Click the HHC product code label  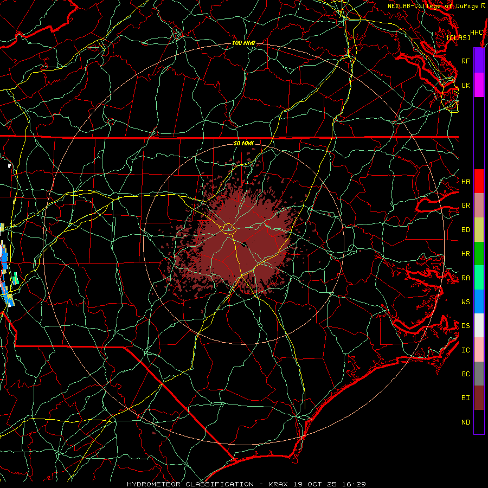(x=477, y=33)
